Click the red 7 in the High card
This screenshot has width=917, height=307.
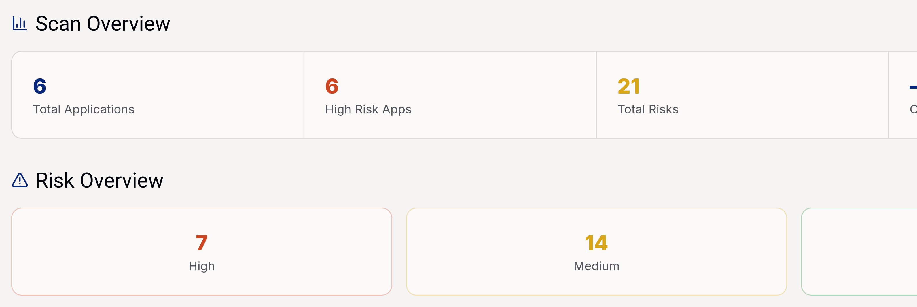pyautogui.click(x=202, y=243)
